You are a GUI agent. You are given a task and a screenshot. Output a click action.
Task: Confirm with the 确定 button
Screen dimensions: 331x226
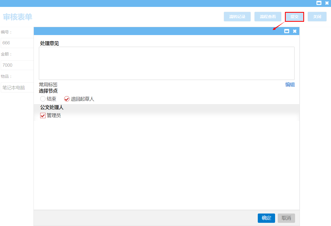pyautogui.click(x=266, y=218)
